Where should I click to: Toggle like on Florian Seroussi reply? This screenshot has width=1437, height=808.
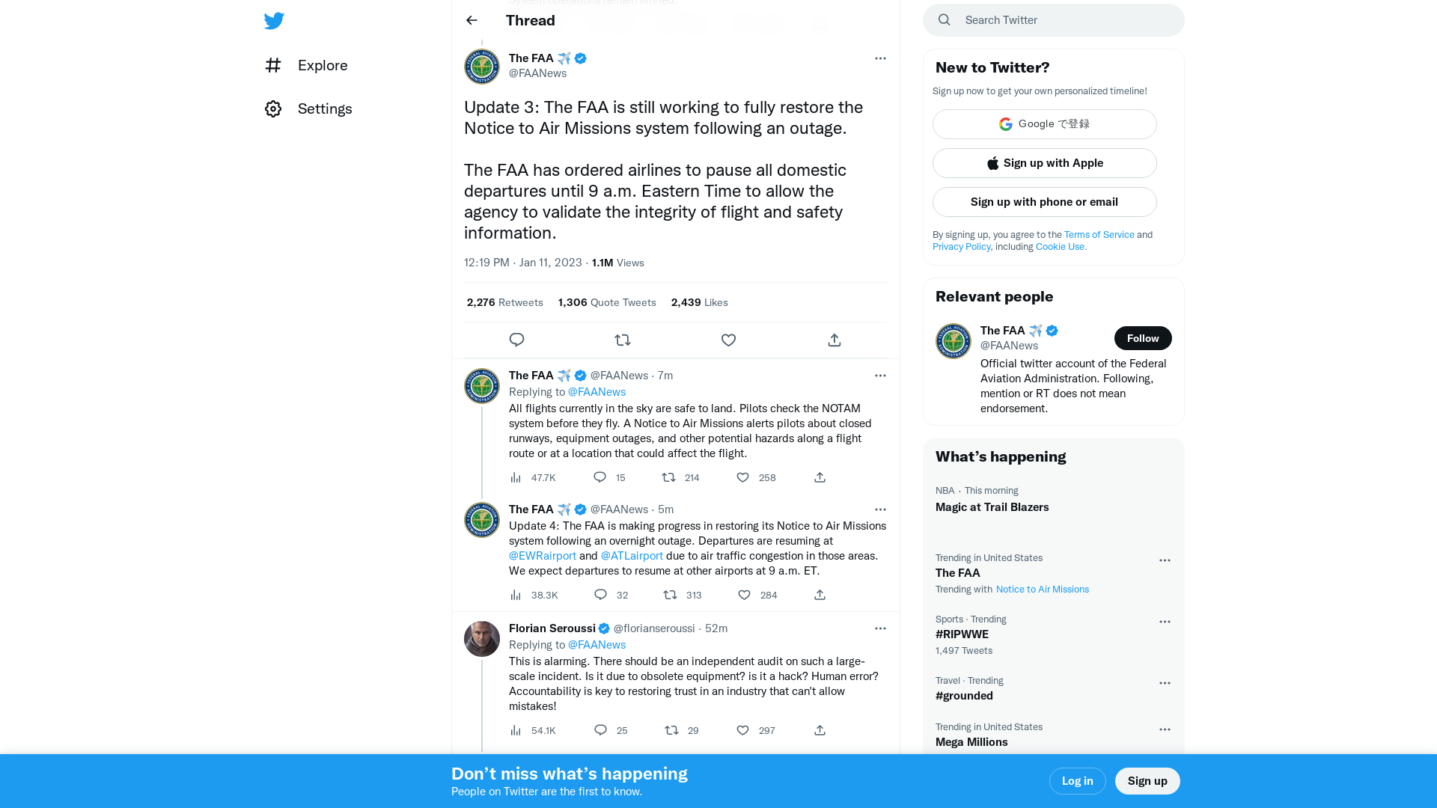(x=744, y=730)
